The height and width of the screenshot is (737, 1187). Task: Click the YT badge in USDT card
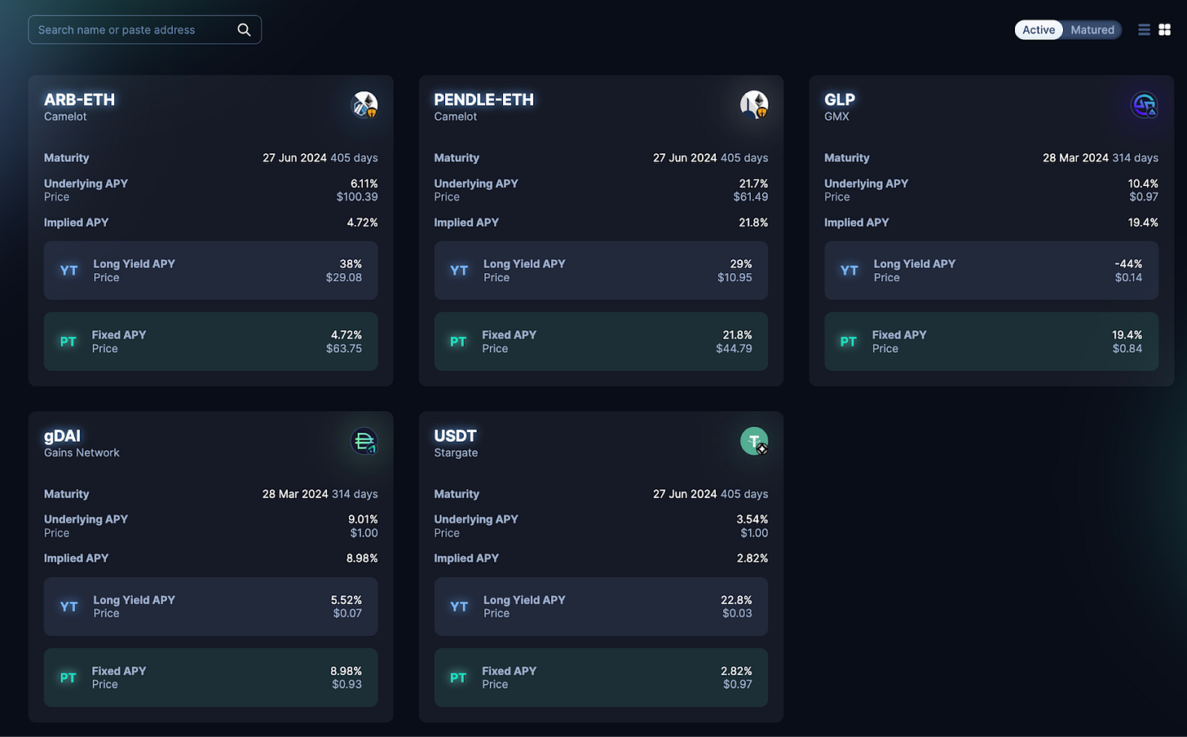[459, 607]
